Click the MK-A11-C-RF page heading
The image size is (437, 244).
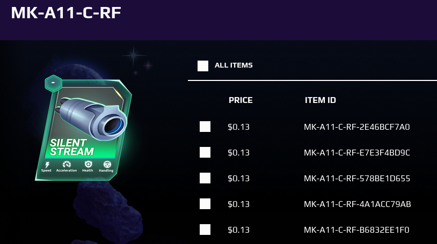pos(66,13)
